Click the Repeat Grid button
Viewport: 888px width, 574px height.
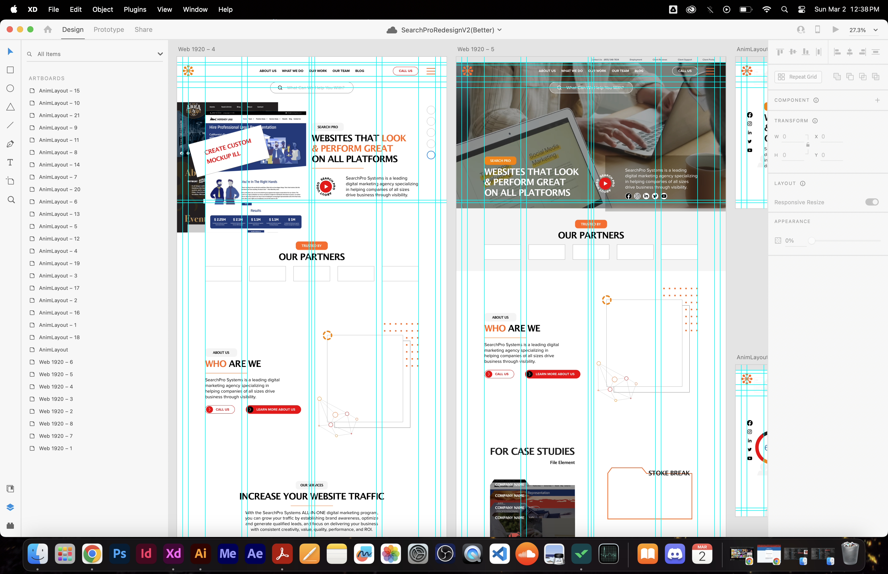coord(798,77)
